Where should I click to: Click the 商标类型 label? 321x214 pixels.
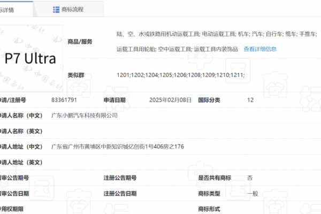click(209, 194)
